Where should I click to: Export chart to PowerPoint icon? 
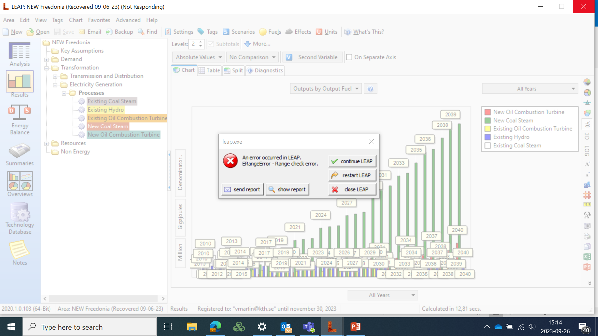(x=587, y=267)
